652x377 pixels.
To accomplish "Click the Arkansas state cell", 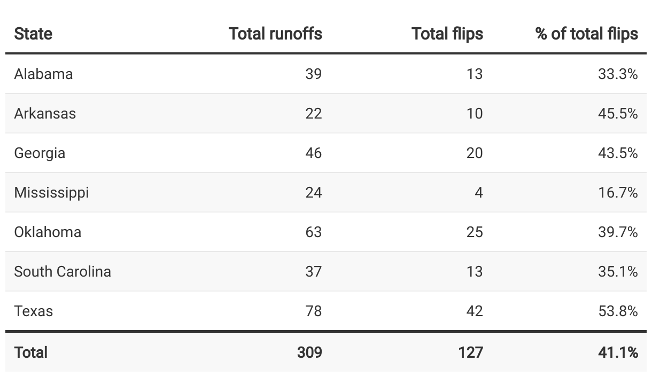I will tap(45, 113).
